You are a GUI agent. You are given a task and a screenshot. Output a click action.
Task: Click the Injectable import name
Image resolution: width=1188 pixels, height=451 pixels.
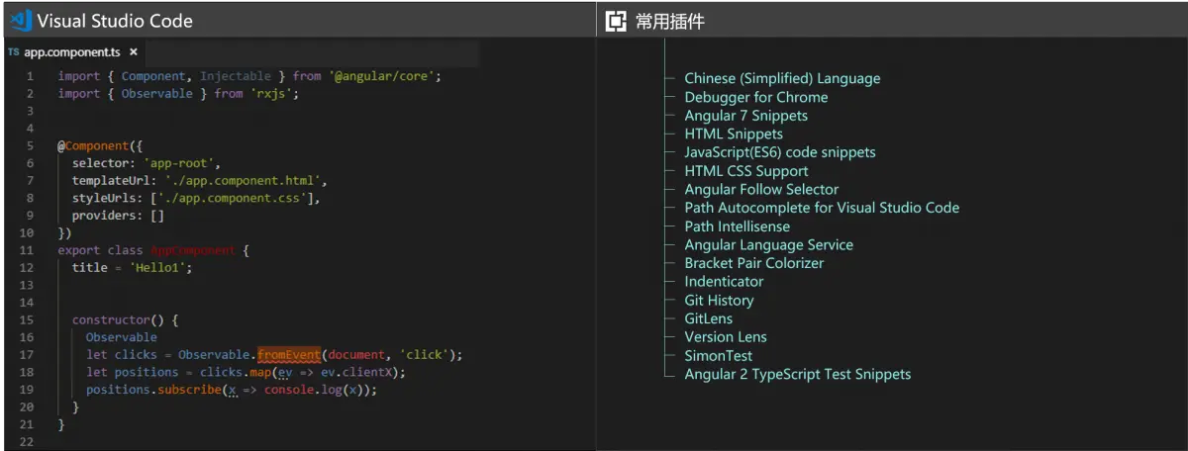pos(235,75)
